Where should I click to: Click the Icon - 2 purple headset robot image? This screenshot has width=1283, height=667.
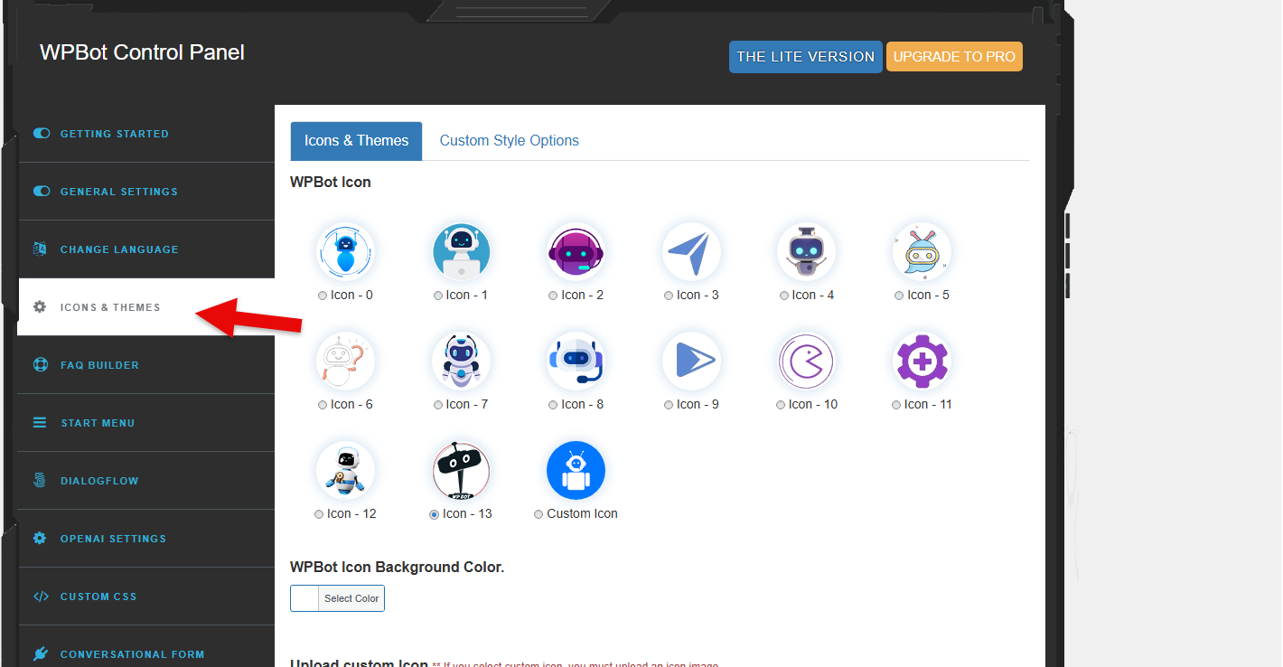[576, 251]
